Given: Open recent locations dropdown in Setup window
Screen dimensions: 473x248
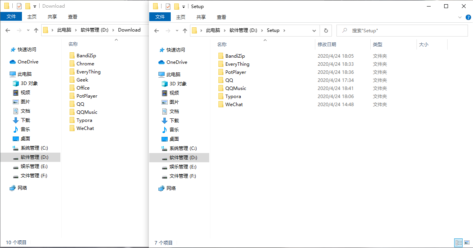Looking at the screenshot, I should (x=177, y=30).
